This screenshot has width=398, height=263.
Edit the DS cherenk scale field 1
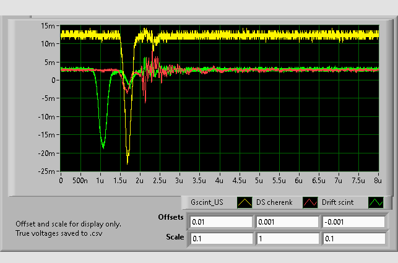pyautogui.click(x=288, y=239)
